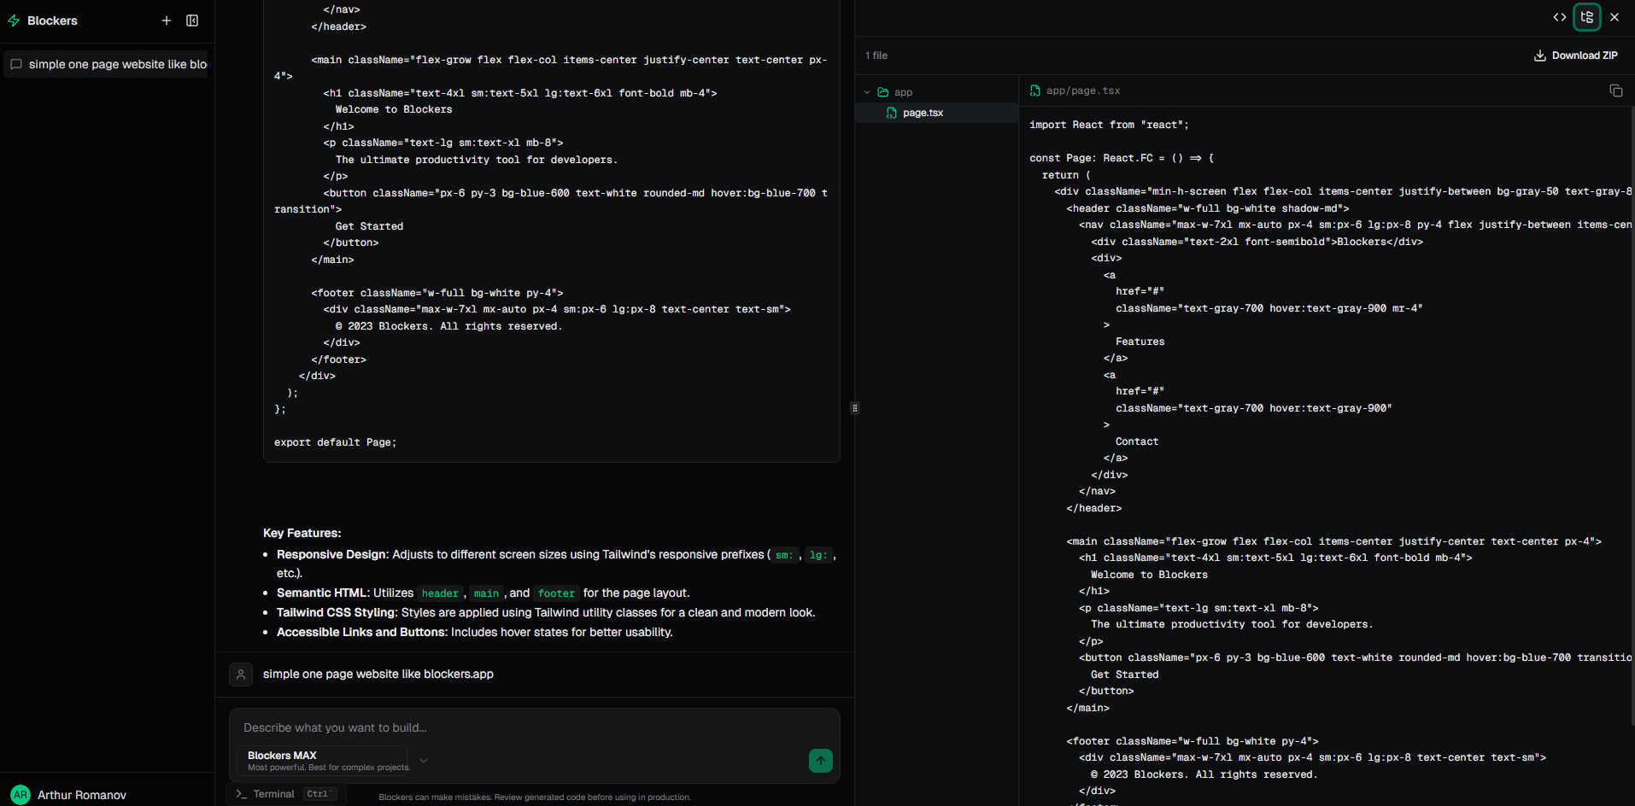
Task: Click Download ZIP button
Action: [x=1576, y=55]
